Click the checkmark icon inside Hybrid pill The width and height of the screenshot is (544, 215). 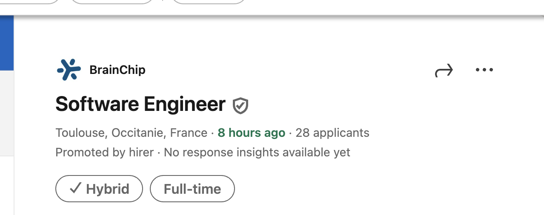click(75, 188)
